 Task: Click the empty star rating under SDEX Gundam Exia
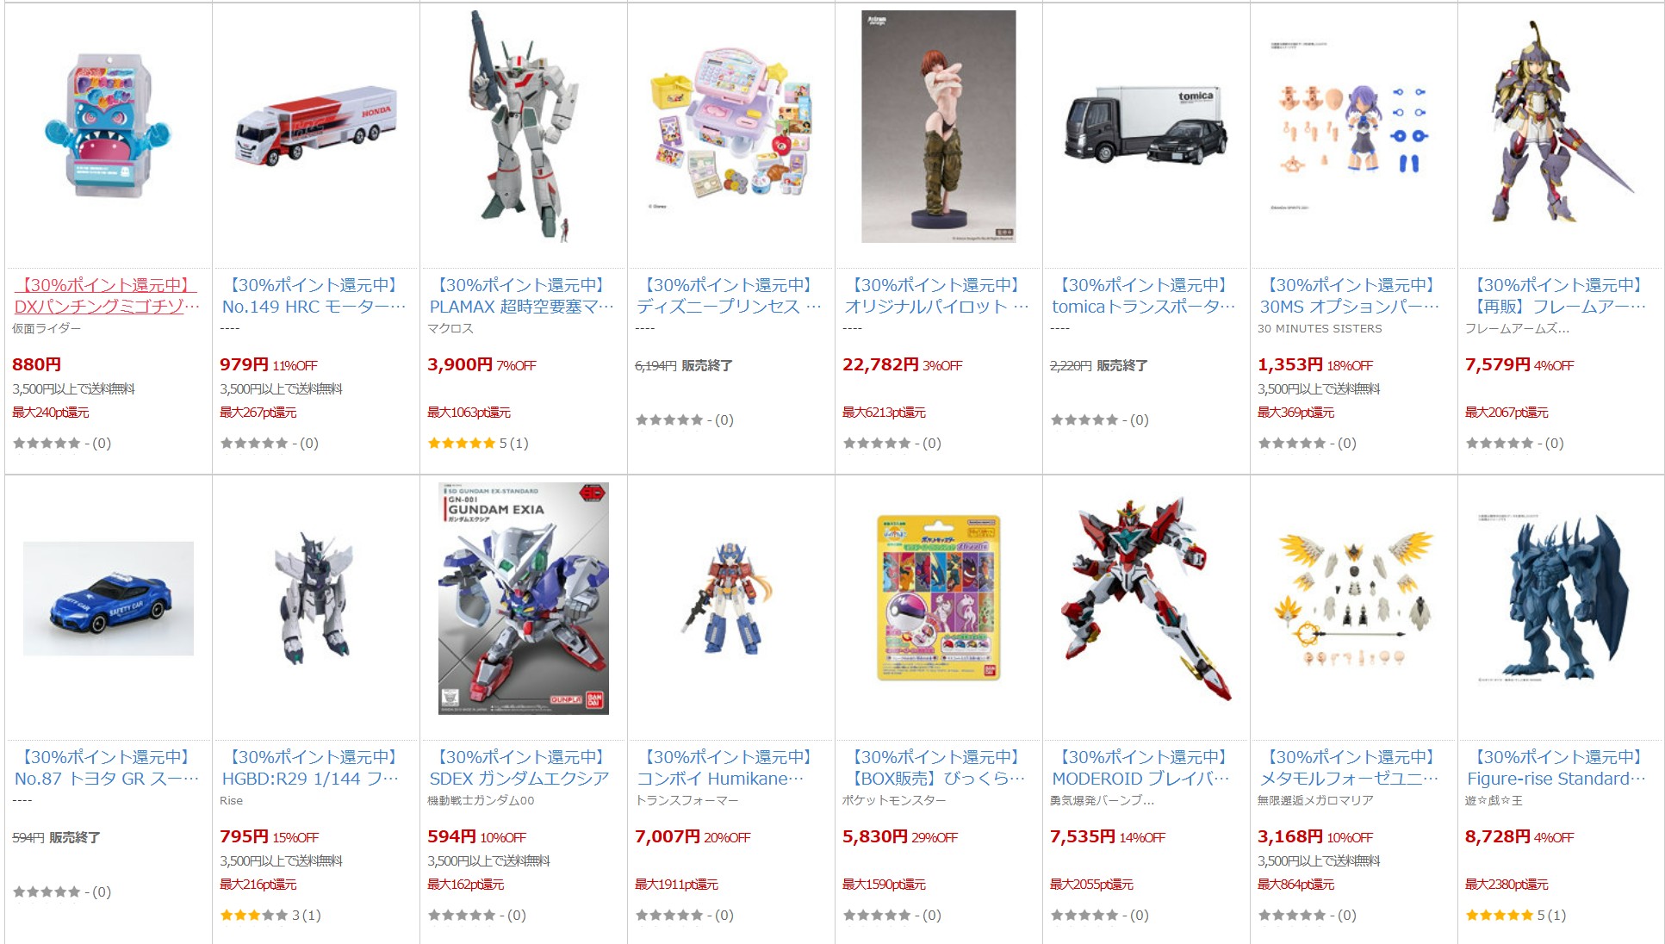click(x=462, y=915)
